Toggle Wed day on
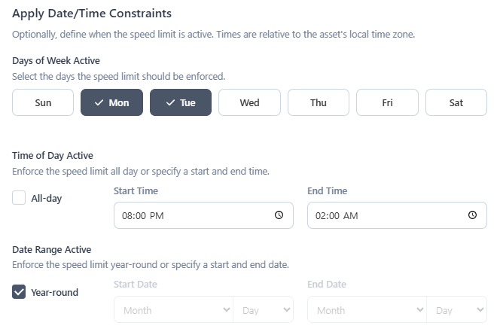This screenshot has width=500, height=329. [250, 102]
